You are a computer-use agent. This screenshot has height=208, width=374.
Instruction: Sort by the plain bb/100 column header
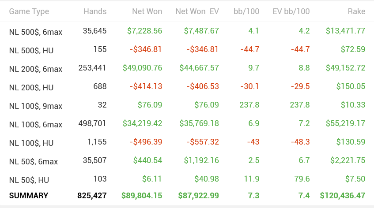click(246, 11)
